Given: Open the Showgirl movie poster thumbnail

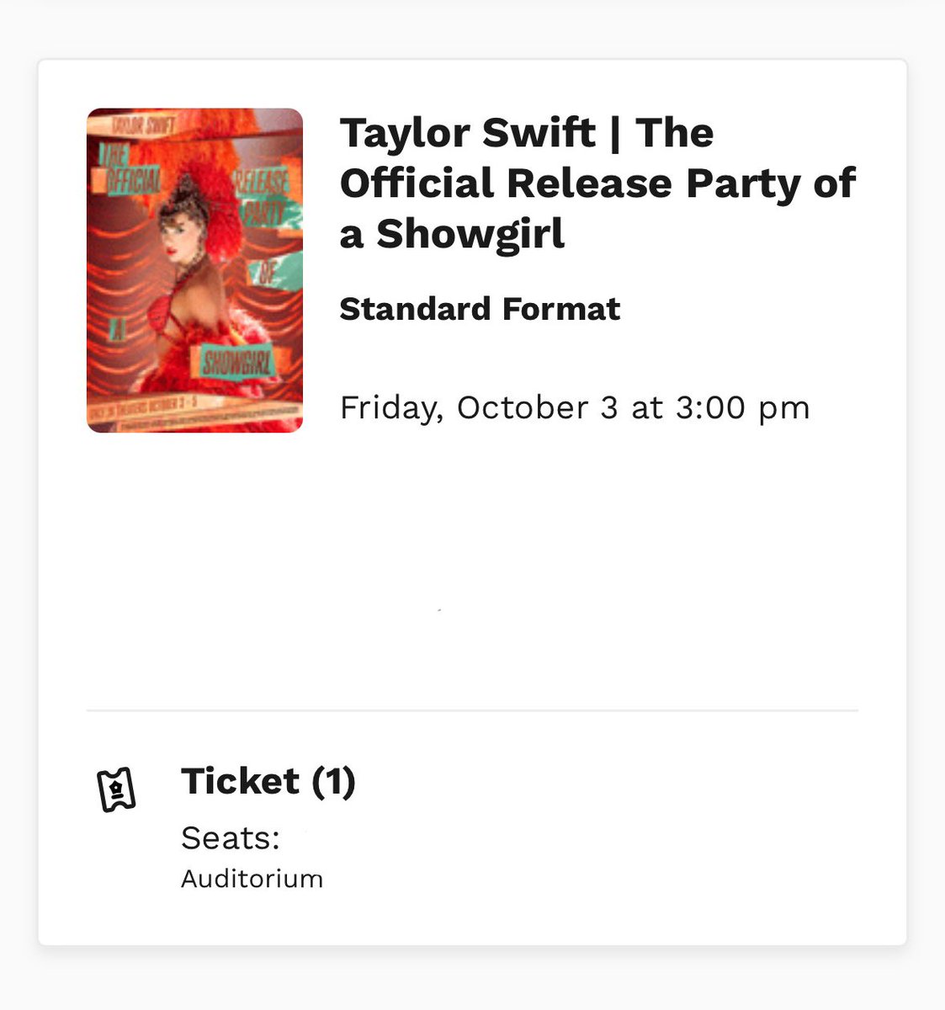Looking at the screenshot, I should [194, 270].
